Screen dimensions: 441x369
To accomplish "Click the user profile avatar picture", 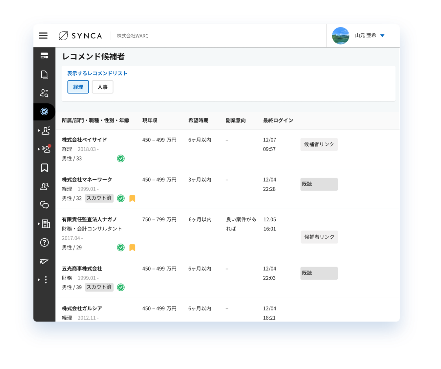I will point(341,36).
